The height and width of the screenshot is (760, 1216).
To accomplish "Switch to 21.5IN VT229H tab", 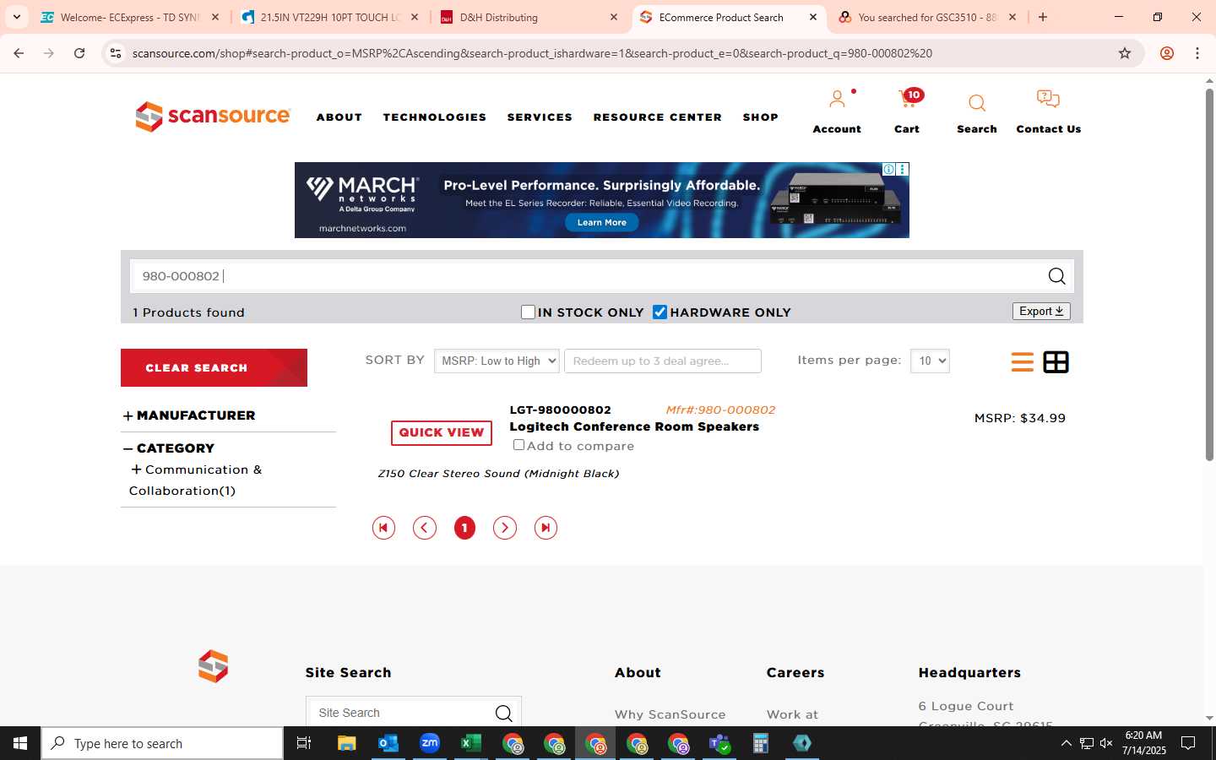I will 329,17.
